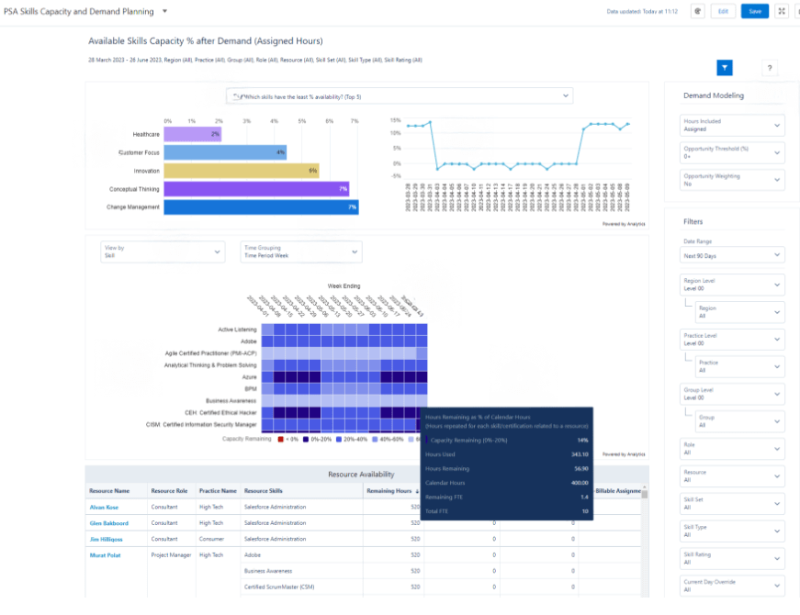
Task: Click the Edit button
Action: point(724,10)
